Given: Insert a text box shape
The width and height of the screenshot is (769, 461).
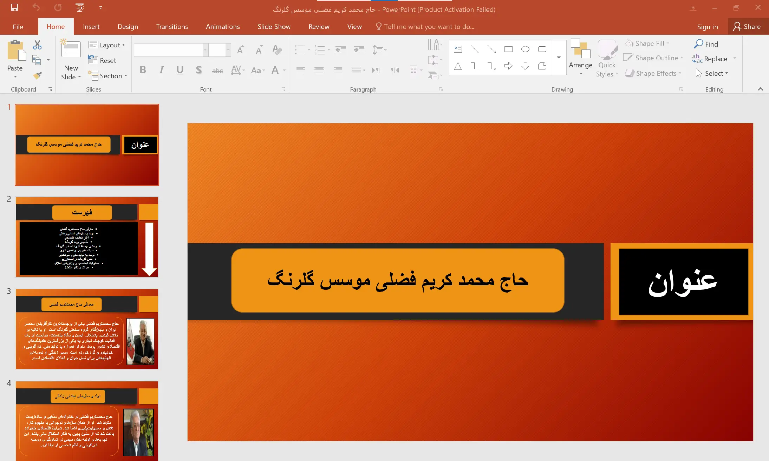Looking at the screenshot, I should (458, 49).
